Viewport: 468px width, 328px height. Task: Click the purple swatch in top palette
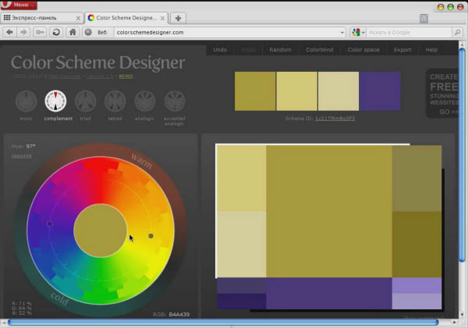[380, 91]
